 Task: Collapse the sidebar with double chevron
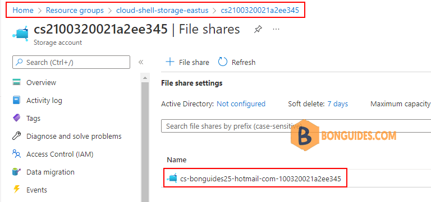click(141, 62)
